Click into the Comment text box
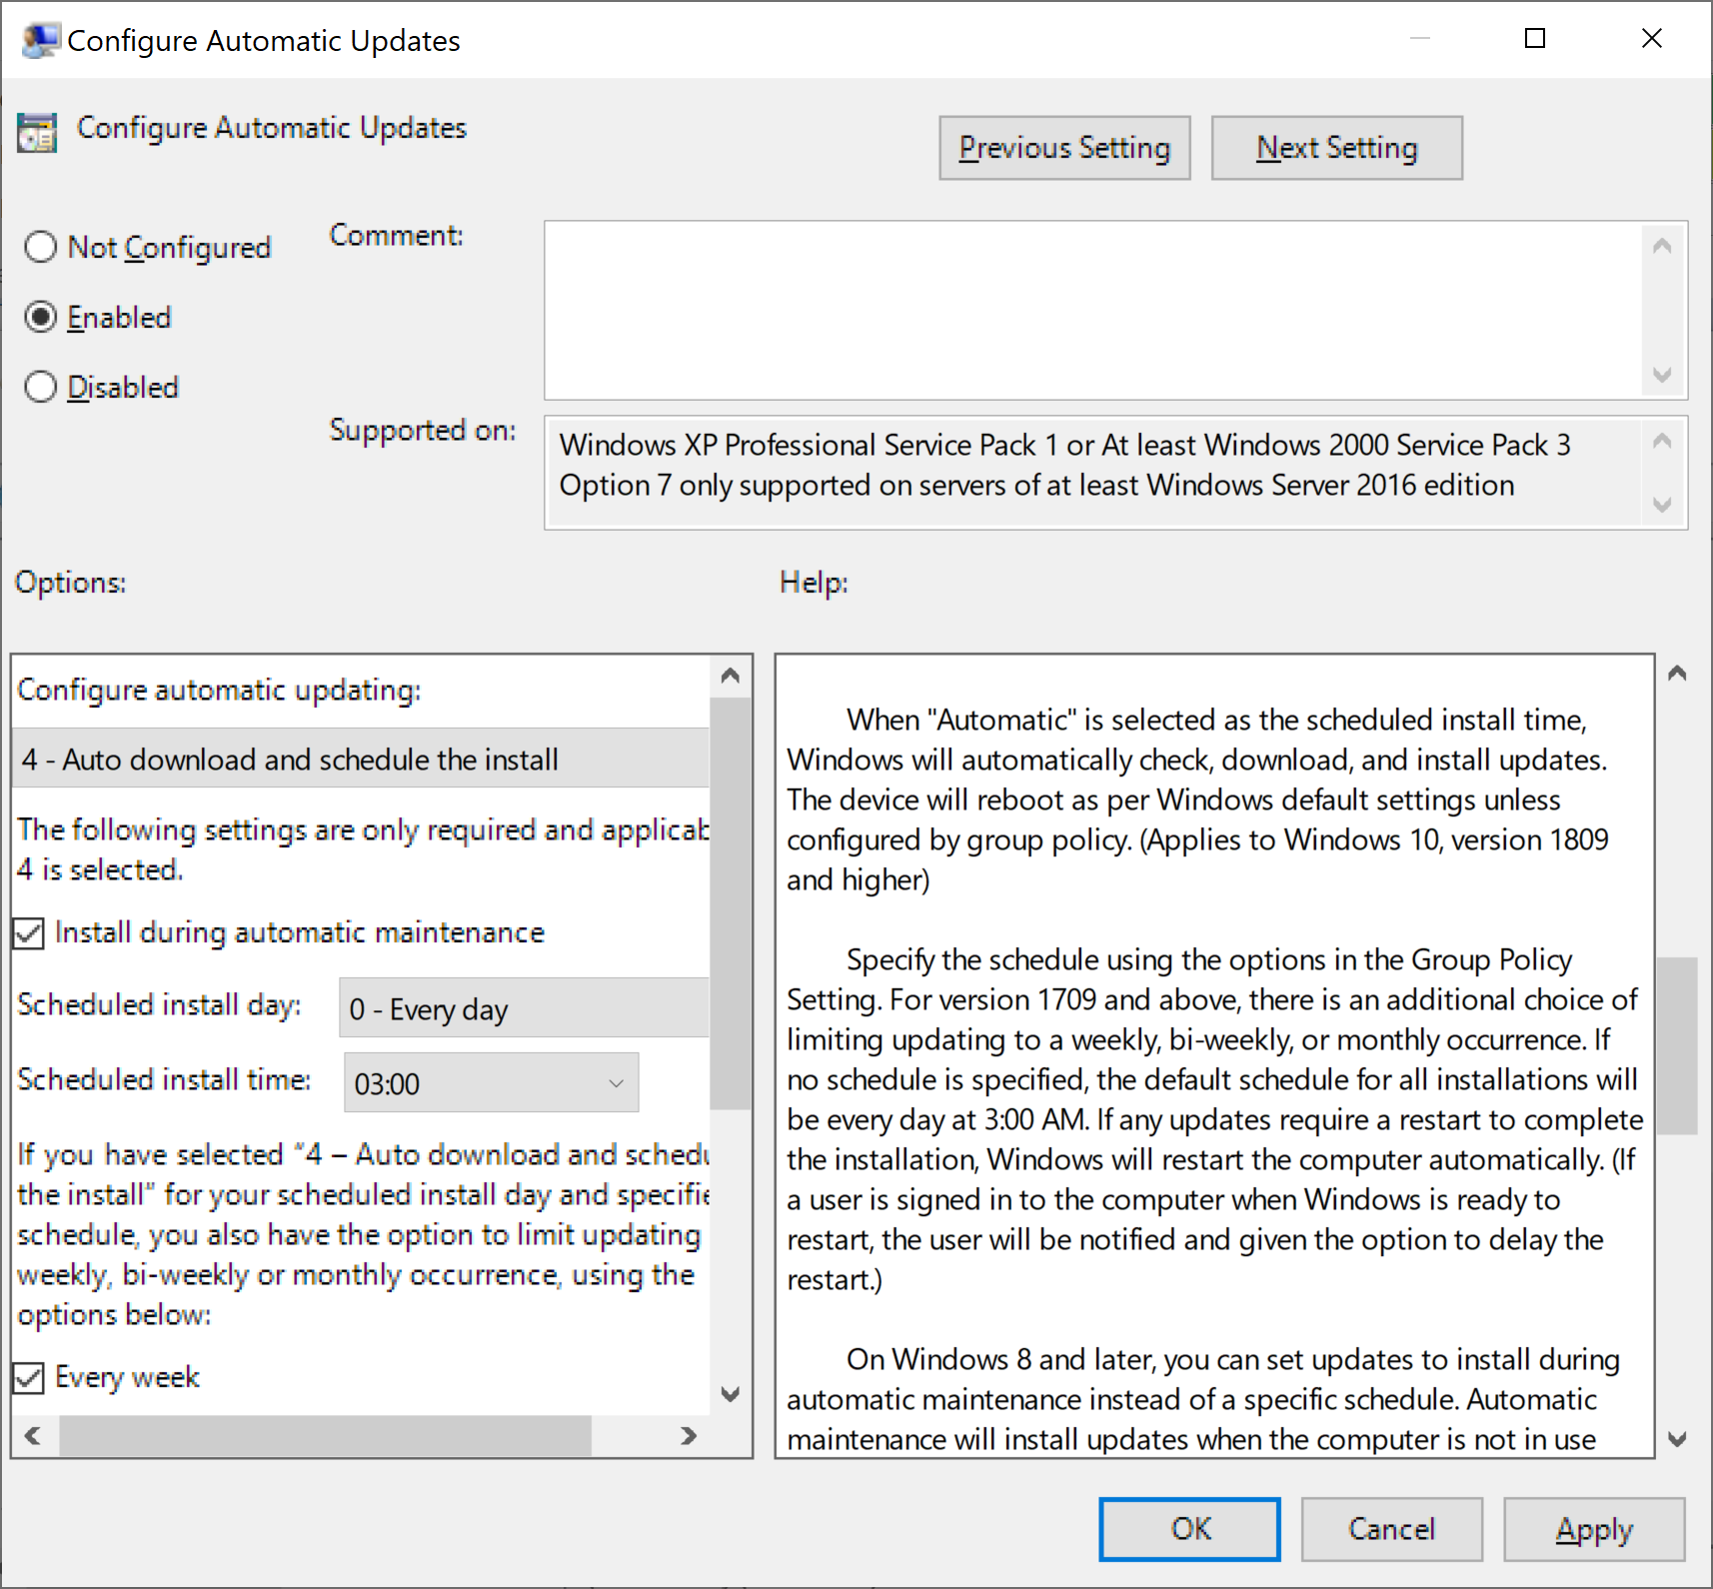1713x1589 pixels. (1092, 310)
